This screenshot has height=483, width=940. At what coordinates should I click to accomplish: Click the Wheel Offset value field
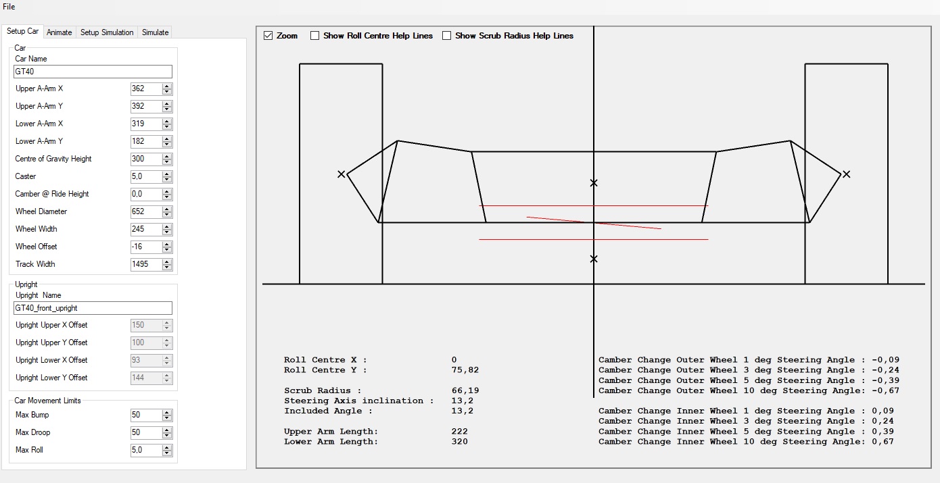click(x=146, y=247)
